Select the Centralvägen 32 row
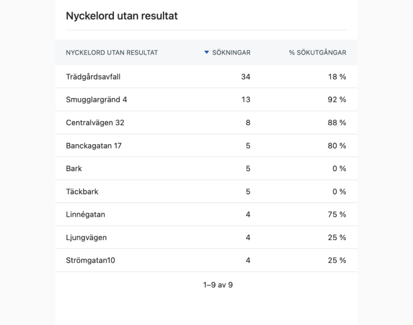 pos(95,123)
